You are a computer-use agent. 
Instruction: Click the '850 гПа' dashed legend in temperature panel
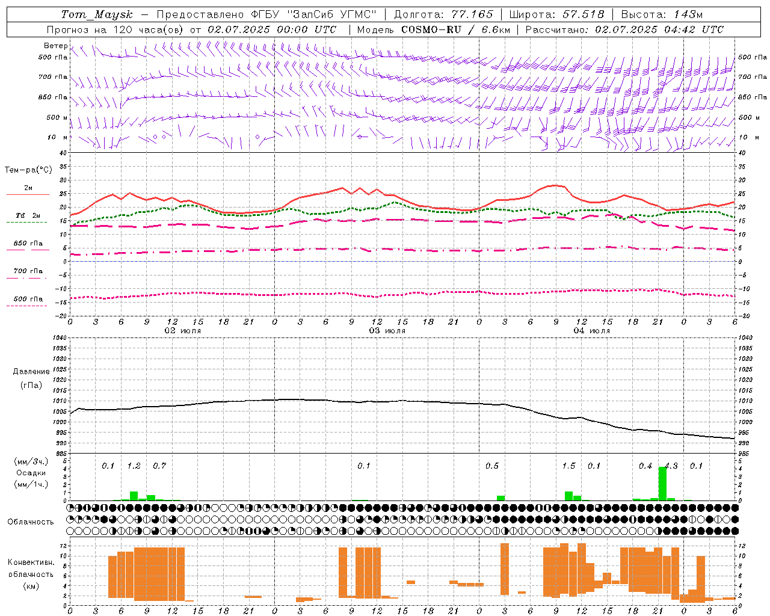coord(28,244)
